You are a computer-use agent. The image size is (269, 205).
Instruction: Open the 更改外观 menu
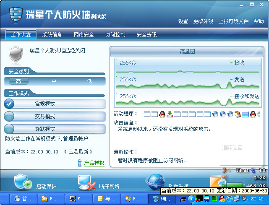coord(203,21)
